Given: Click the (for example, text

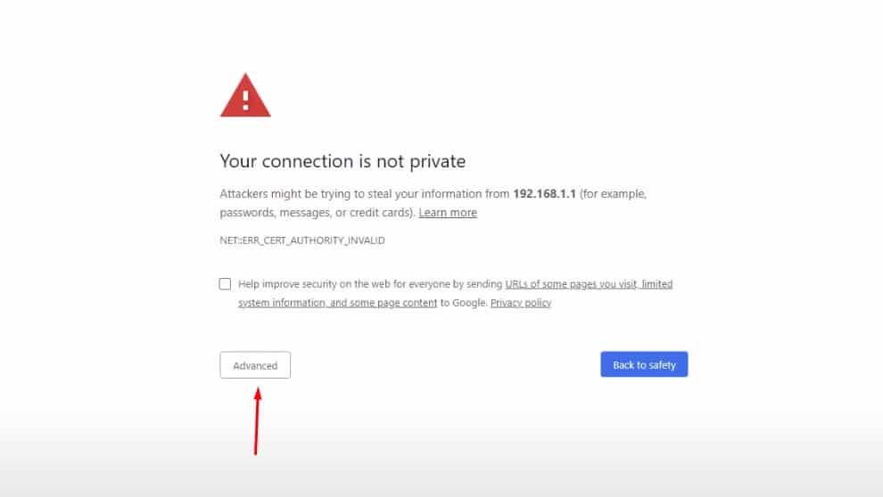Looking at the screenshot, I should point(613,193).
